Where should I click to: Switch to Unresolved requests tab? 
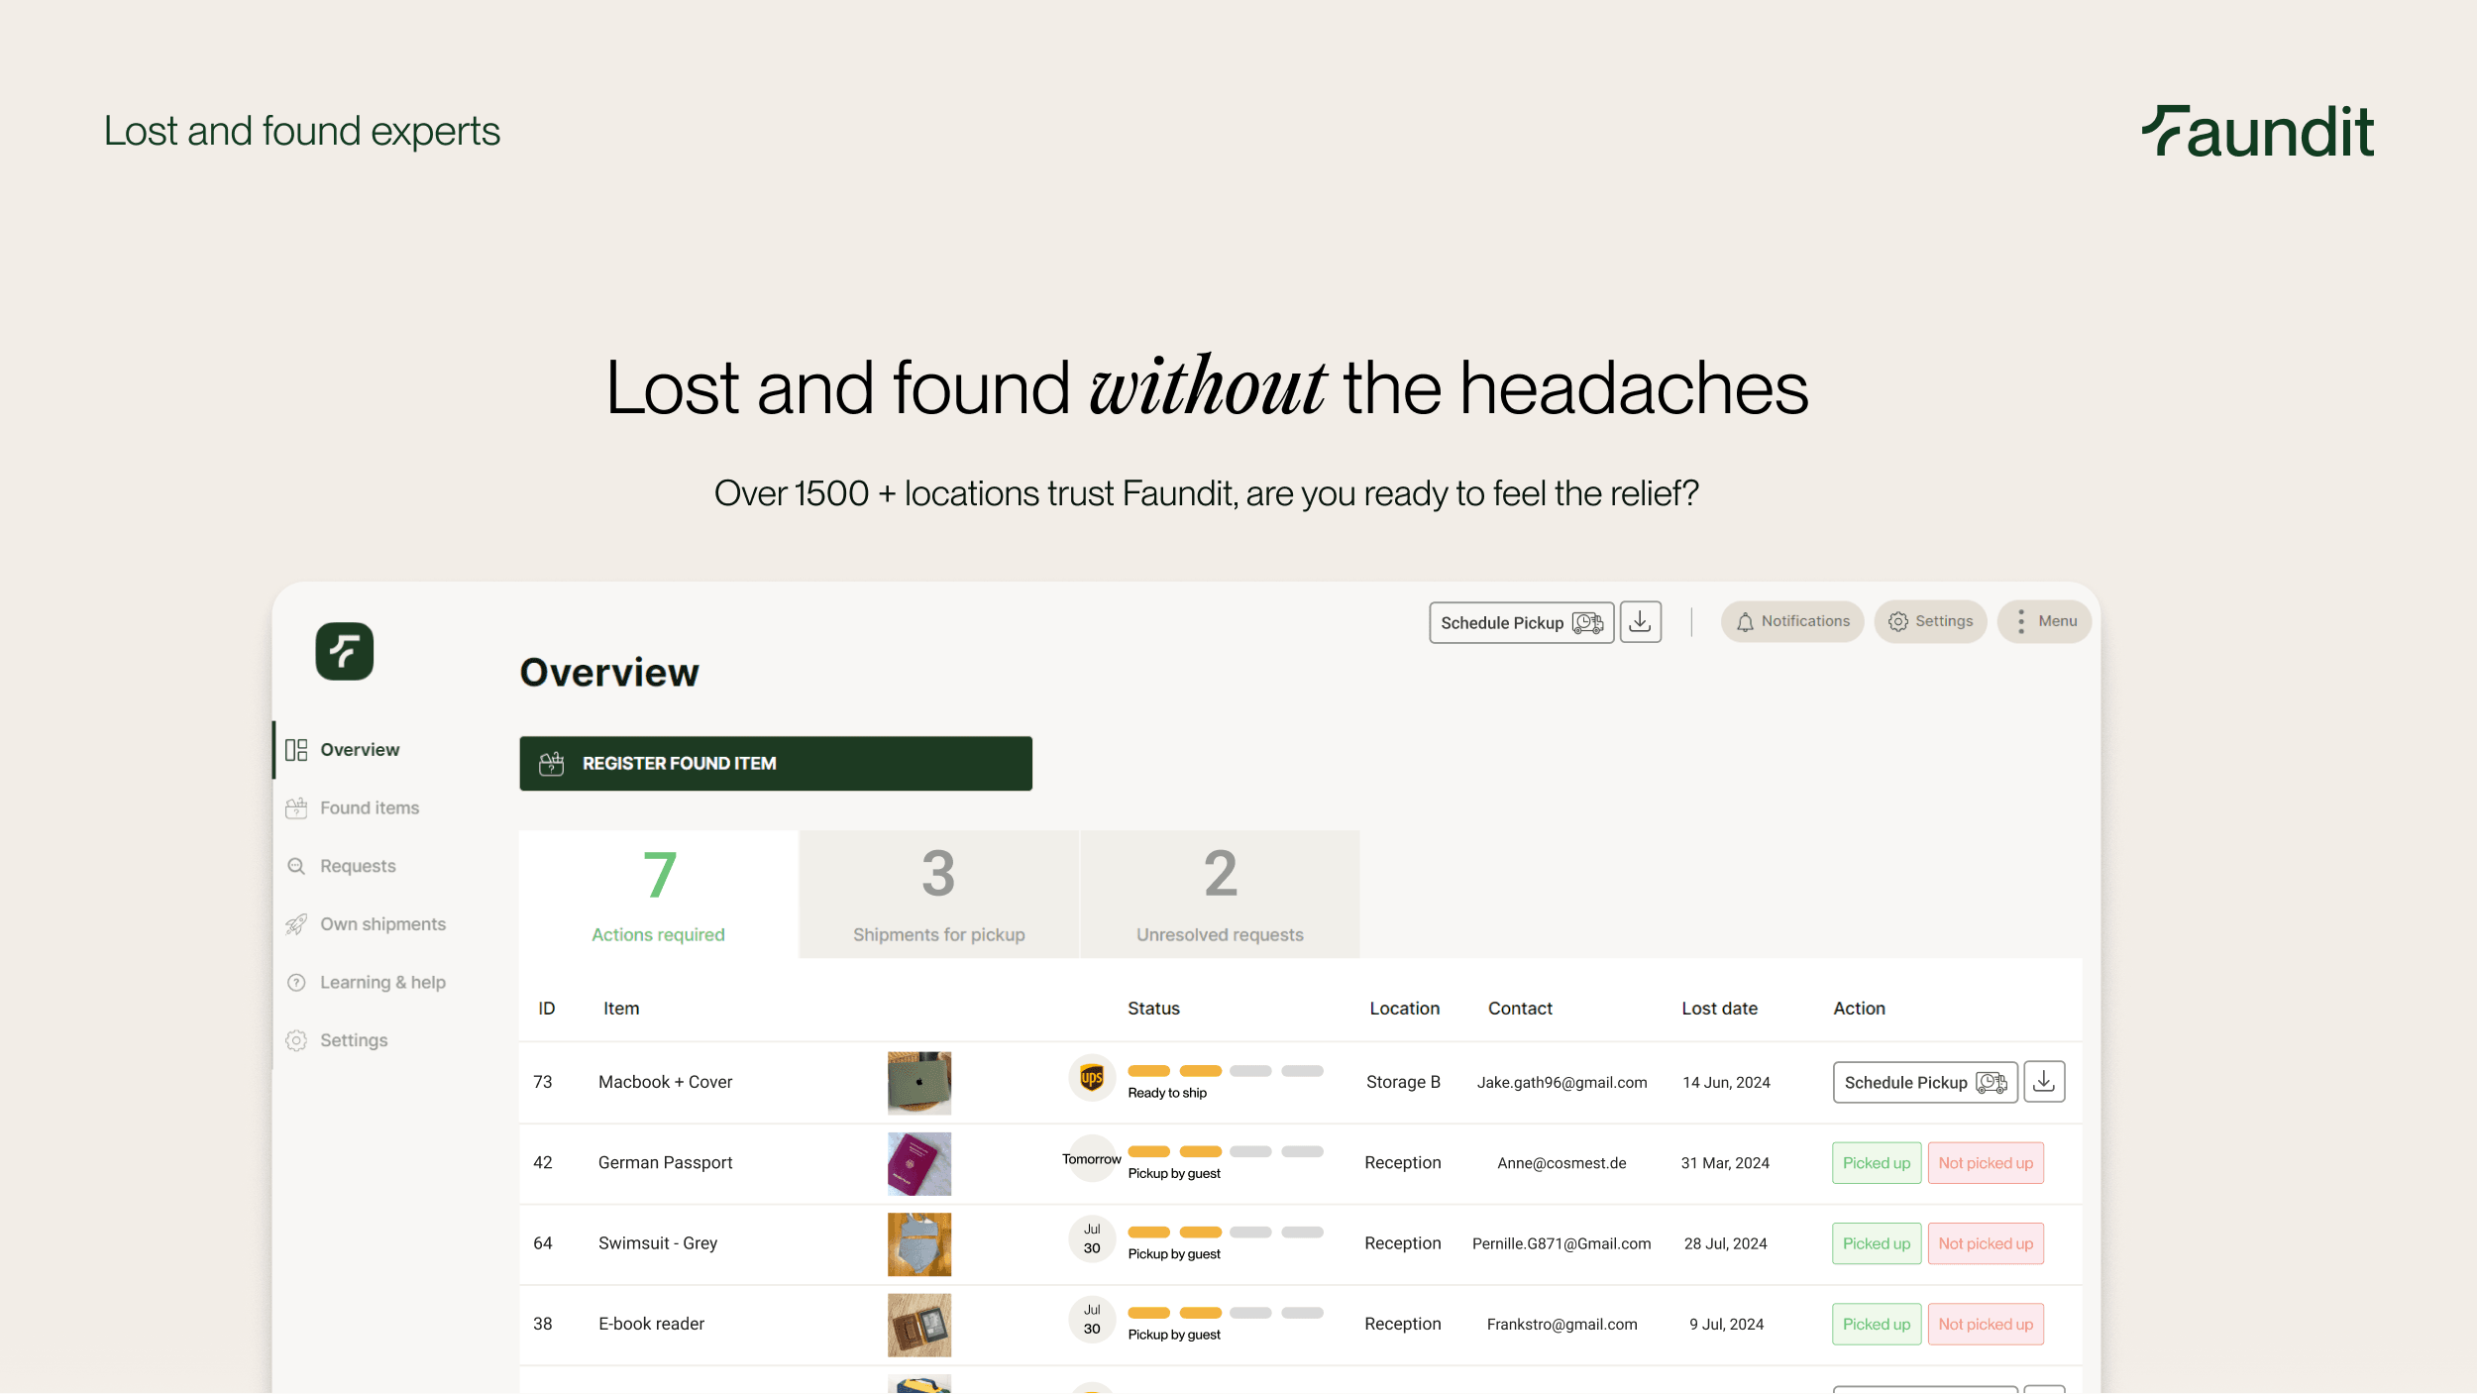tap(1219, 894)
